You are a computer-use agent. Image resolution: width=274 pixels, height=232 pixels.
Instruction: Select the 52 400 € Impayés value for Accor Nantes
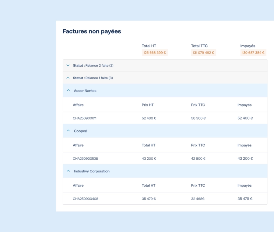pyautogui.click(x=245, y=118)
